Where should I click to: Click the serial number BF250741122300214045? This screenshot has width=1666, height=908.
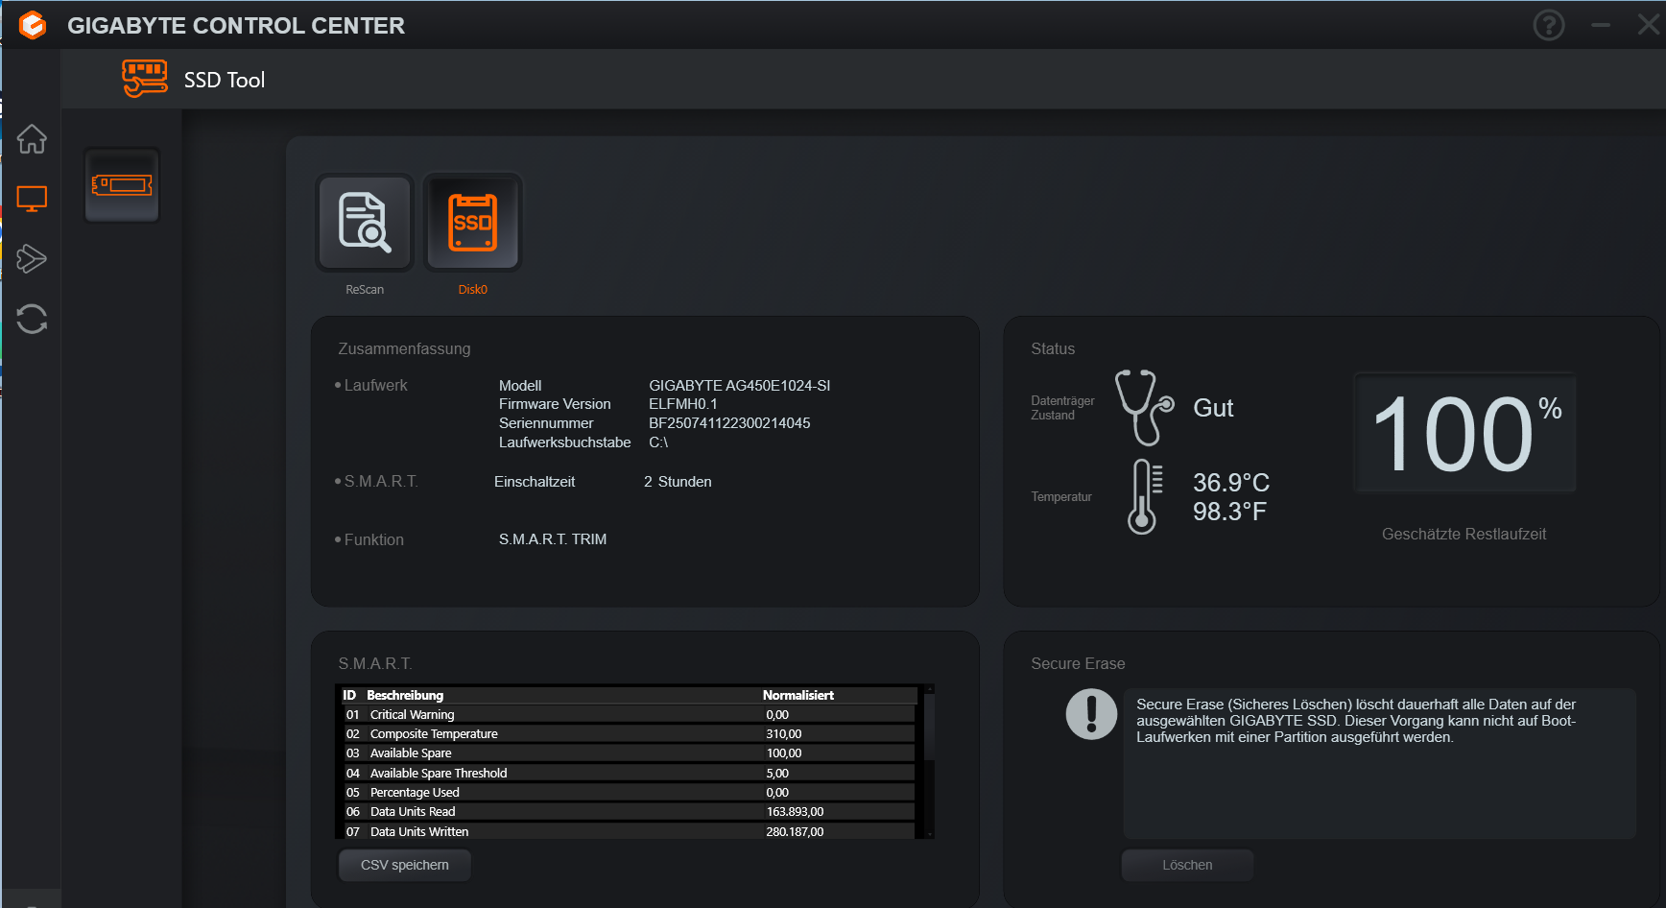[729, 423]
